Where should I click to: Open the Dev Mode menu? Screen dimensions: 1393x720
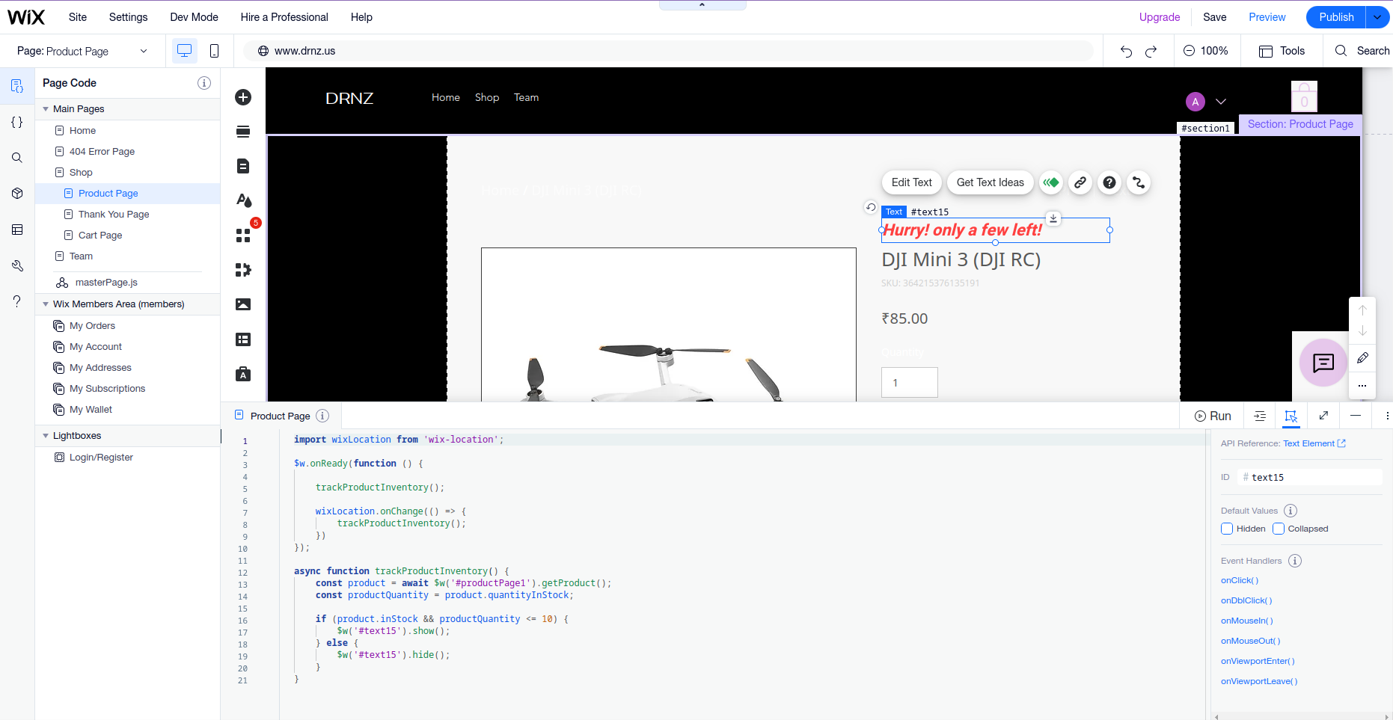coord(194,17)
